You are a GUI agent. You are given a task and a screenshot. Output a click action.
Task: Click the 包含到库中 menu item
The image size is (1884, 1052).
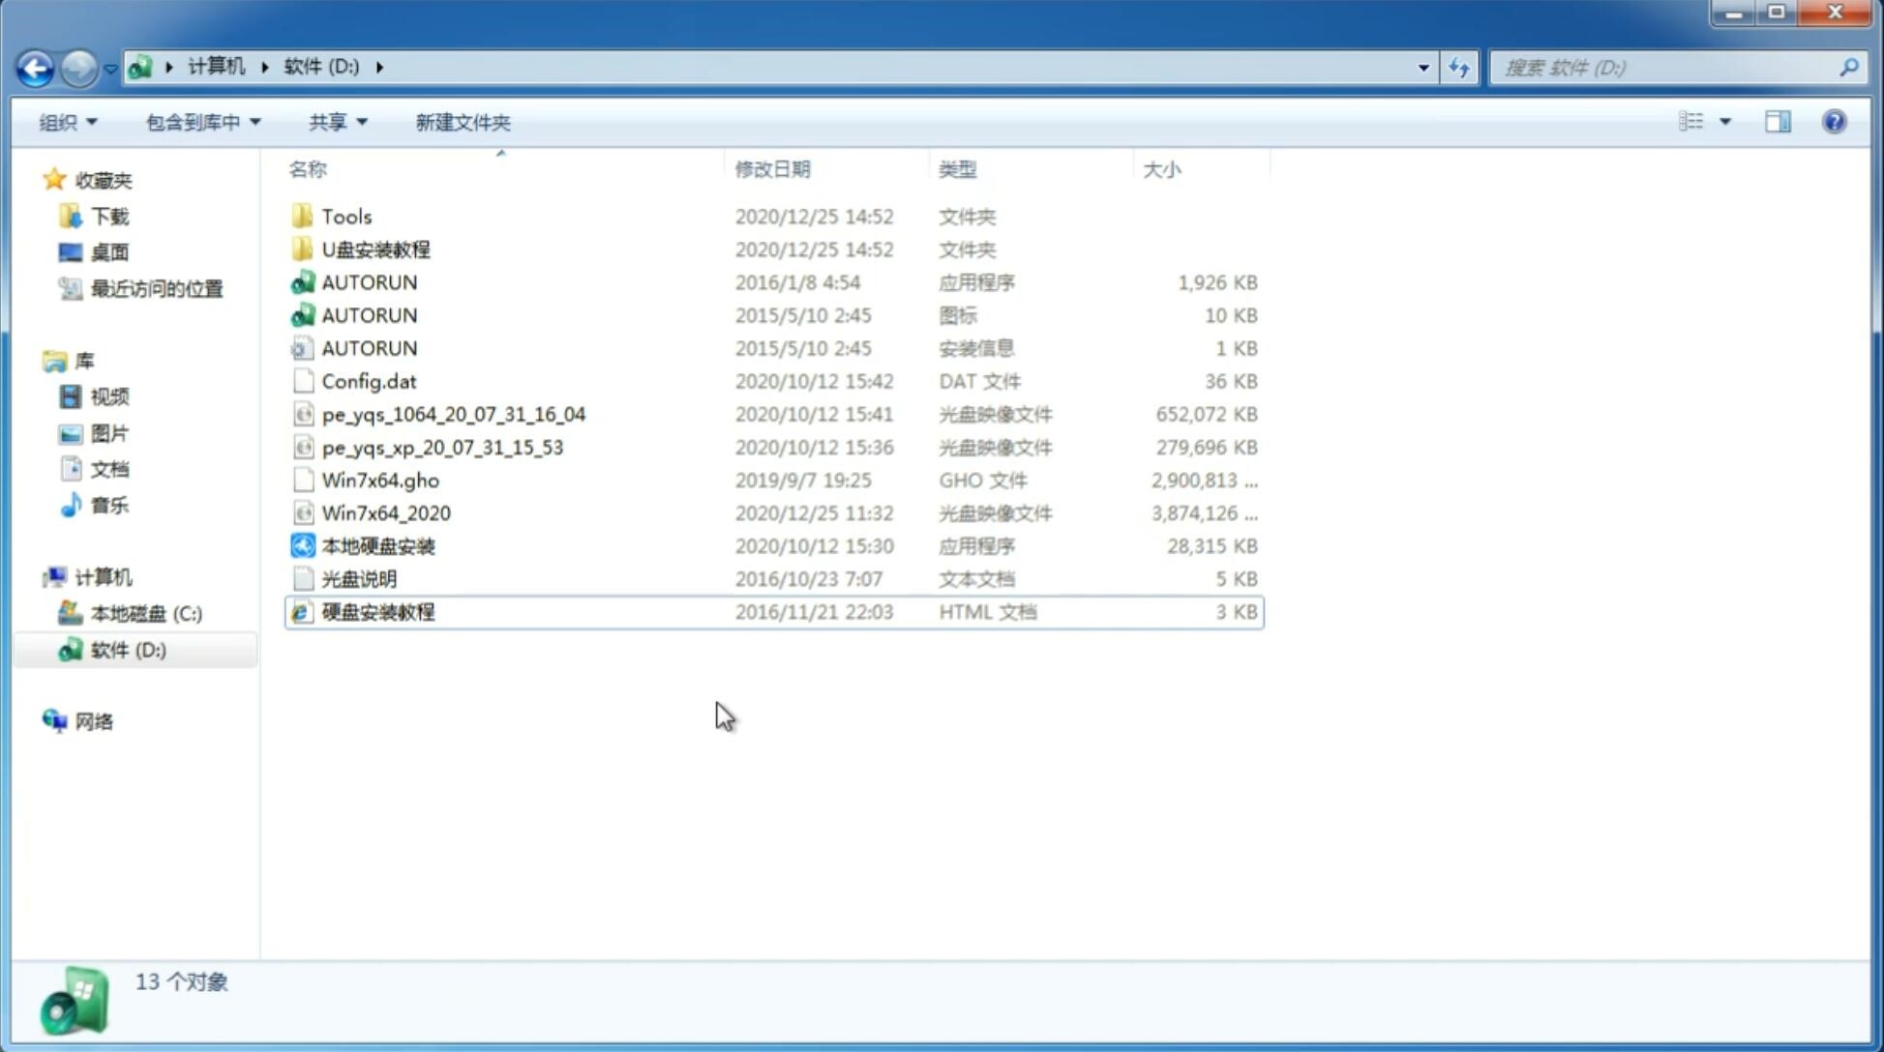(x=199, y=122)
